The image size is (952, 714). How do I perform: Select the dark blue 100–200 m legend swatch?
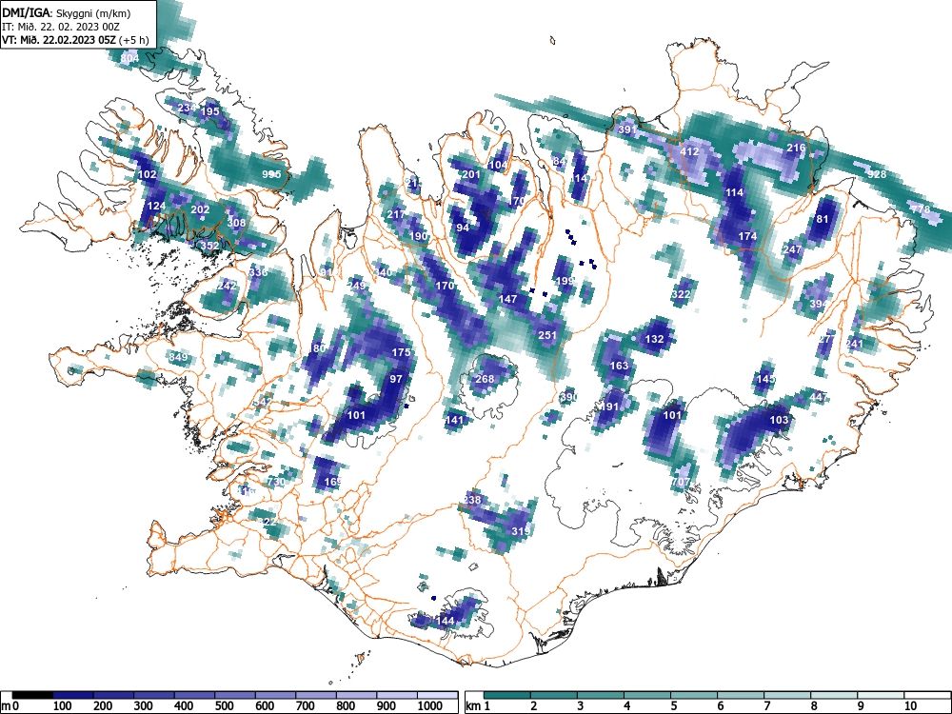point(73,695)
